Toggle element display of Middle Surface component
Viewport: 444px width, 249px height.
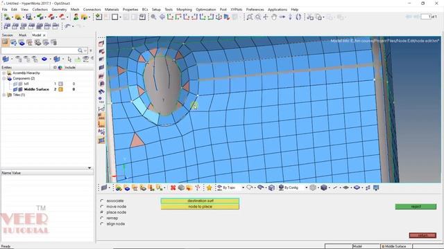[20, 89]
